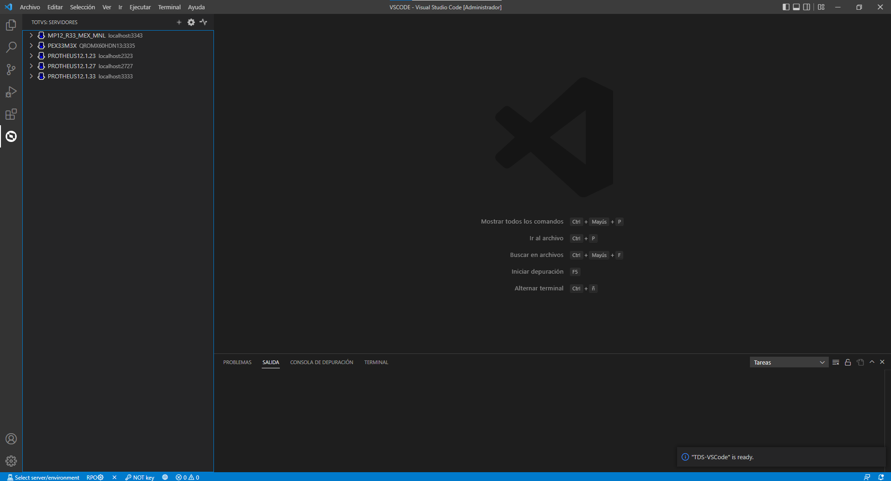The width and height of the screenshot is (891, 481).
Task: Open the Extensions view
Action: pyautogui.click(x=11, y=114)
